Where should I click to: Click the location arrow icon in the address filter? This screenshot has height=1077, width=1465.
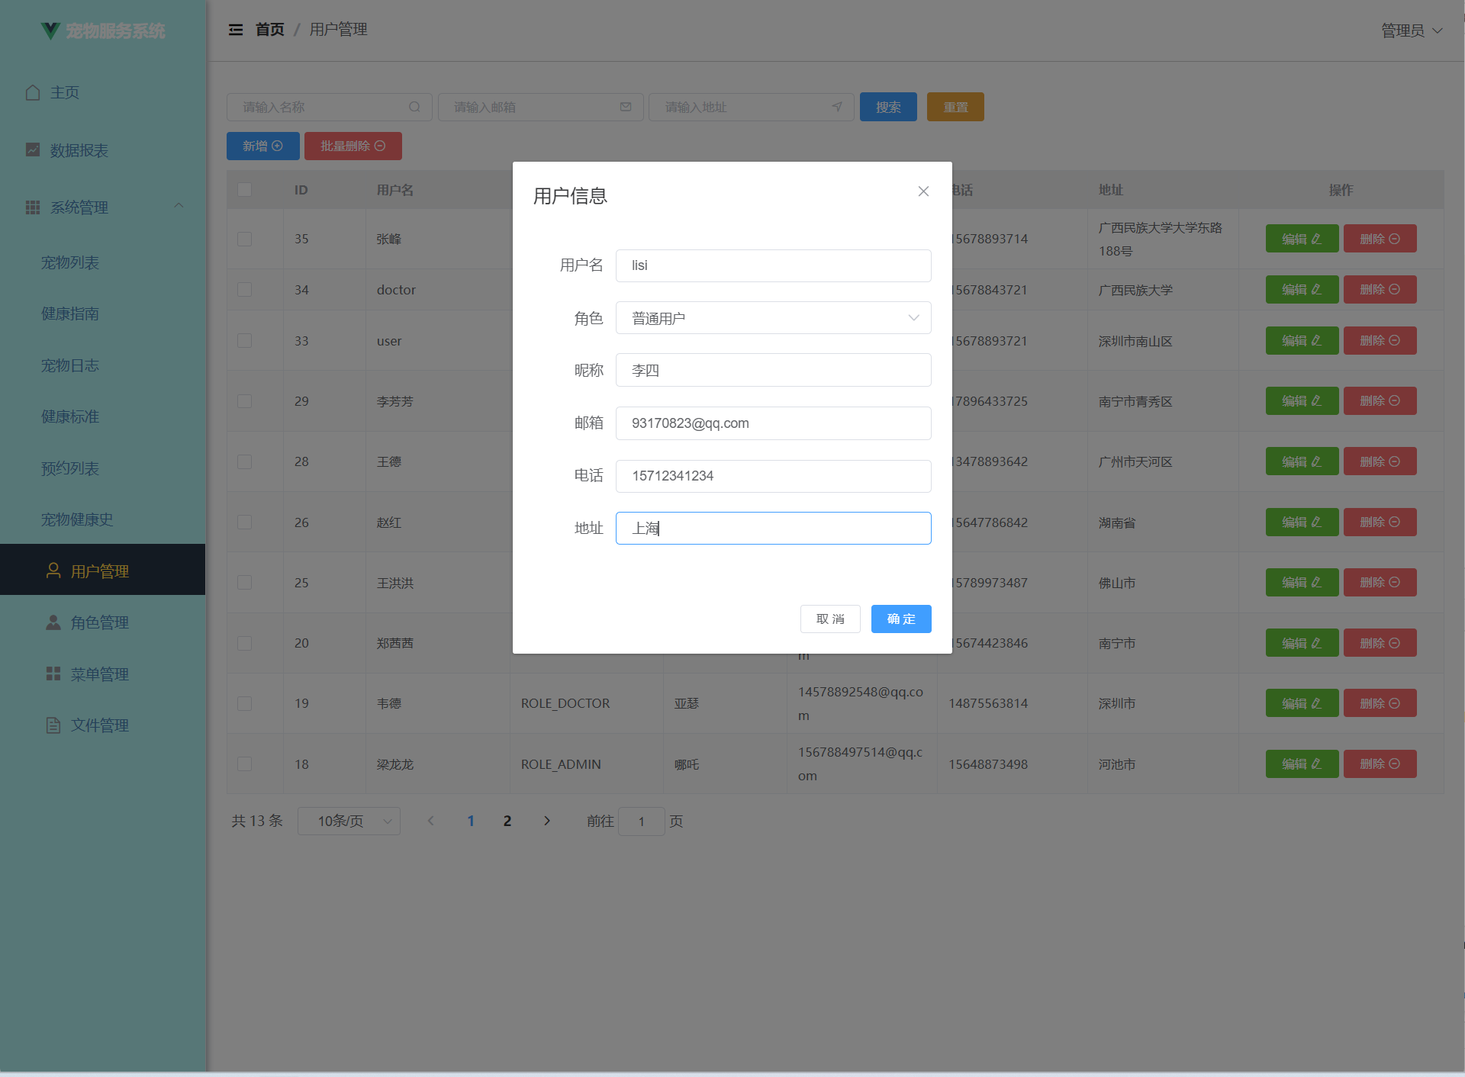coord(837,107)
